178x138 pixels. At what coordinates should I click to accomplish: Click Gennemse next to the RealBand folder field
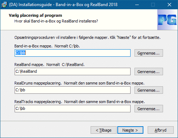coord(149,72)
